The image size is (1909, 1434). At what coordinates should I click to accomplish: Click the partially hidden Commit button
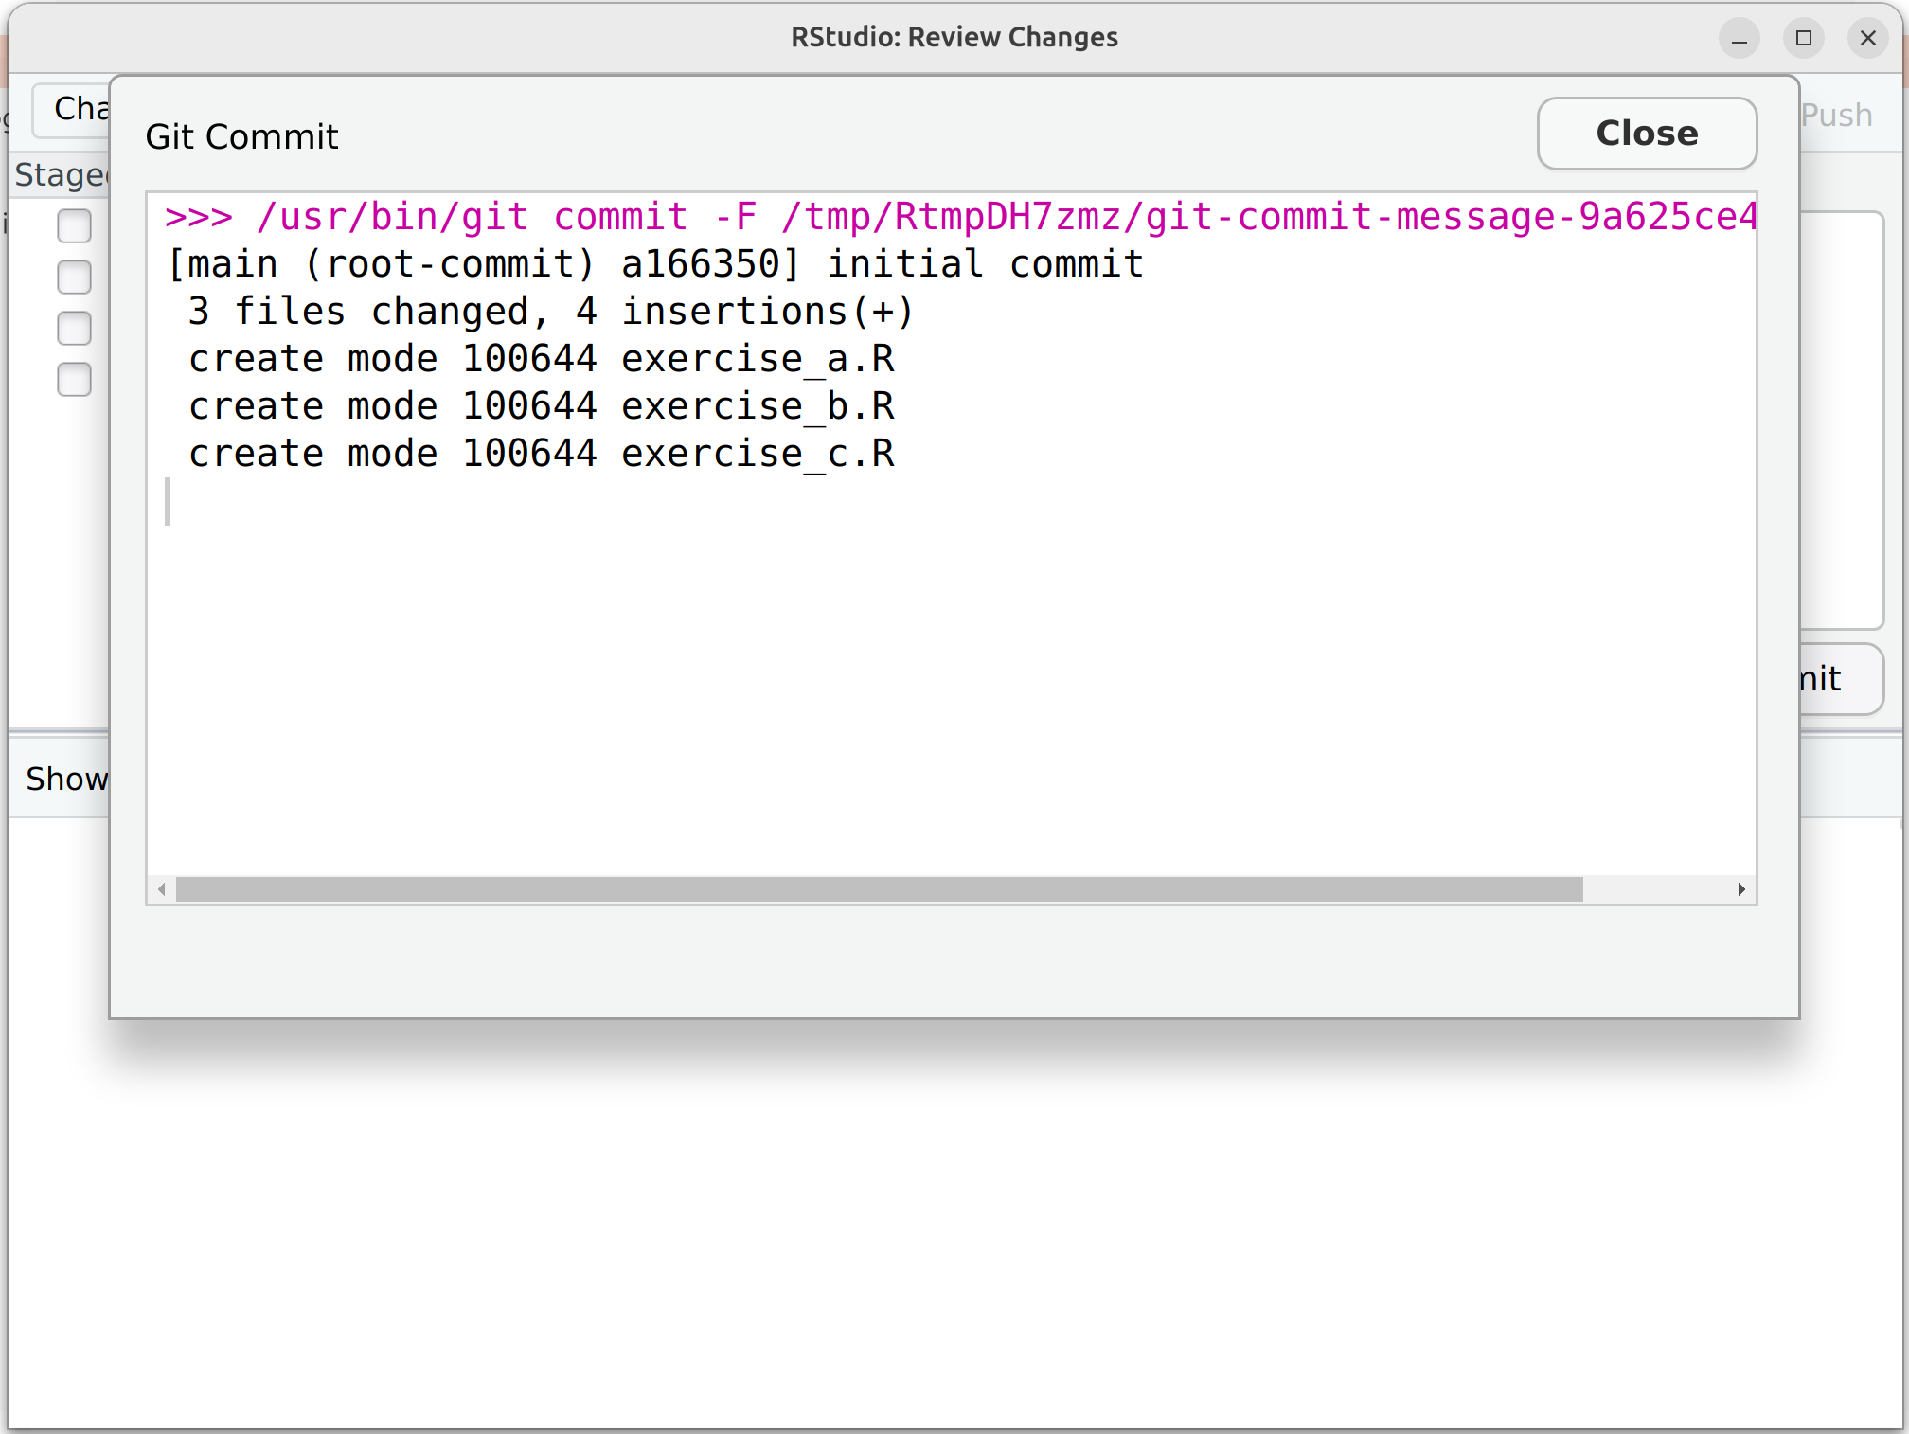click(x=1837, y=679)
